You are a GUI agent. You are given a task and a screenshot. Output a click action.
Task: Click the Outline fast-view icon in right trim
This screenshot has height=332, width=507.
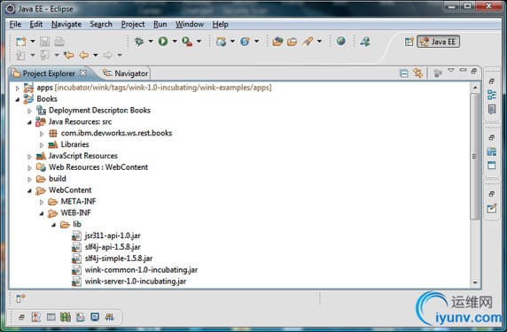point(492,95)
